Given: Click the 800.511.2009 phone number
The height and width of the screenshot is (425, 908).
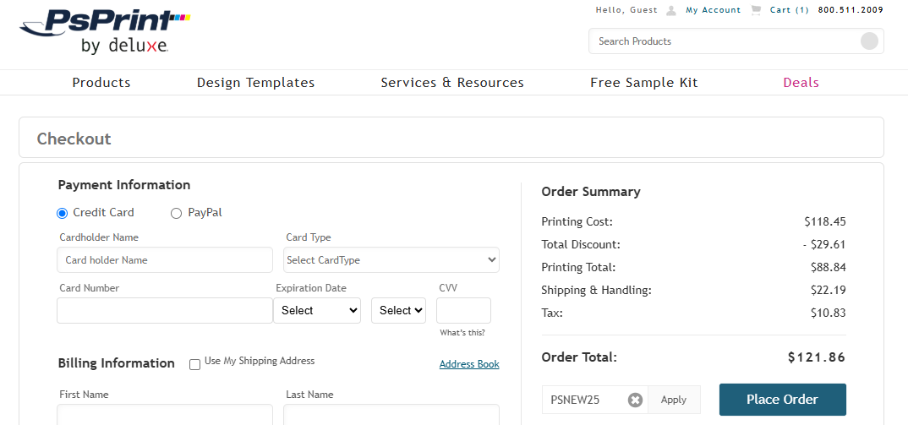Looking at the screenshot, I should coord(851,10).
